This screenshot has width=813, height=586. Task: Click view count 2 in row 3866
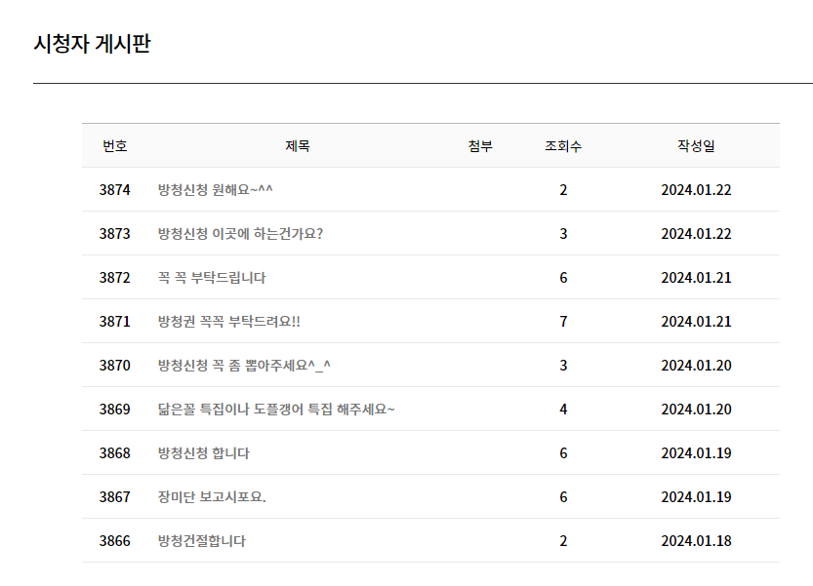pos(563,541)
